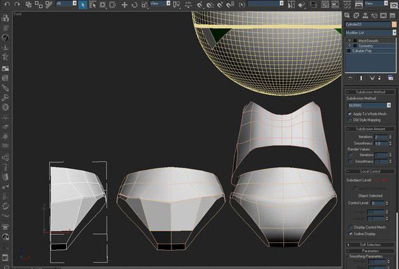Click the show end result toggle icon
Viewport: 399px width, 269px height.
361,77
